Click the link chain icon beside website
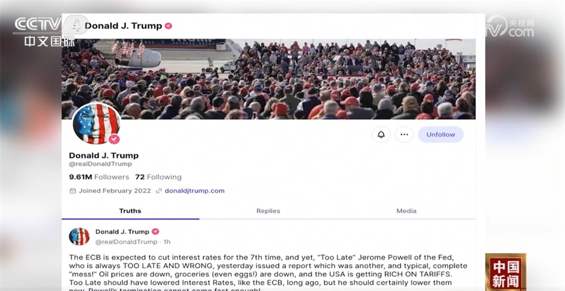Viewport: 565px width, 291px height. (x=159, y=191)
